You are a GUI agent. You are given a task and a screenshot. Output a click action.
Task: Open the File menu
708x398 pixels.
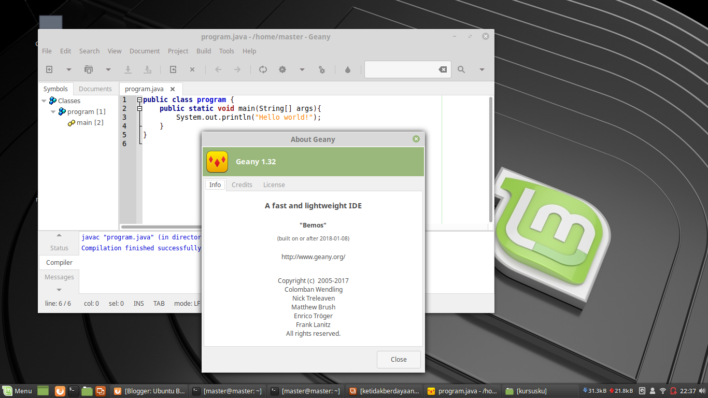click(47, 51)
